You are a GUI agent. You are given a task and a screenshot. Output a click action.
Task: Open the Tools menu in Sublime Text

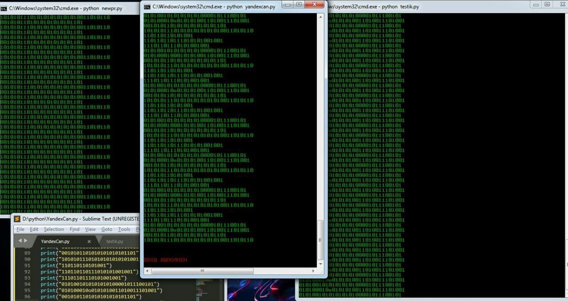(x=124, y=229)
